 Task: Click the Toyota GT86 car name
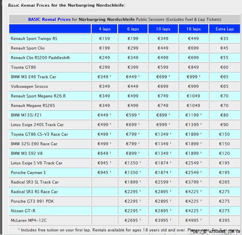tap(23, 67)
